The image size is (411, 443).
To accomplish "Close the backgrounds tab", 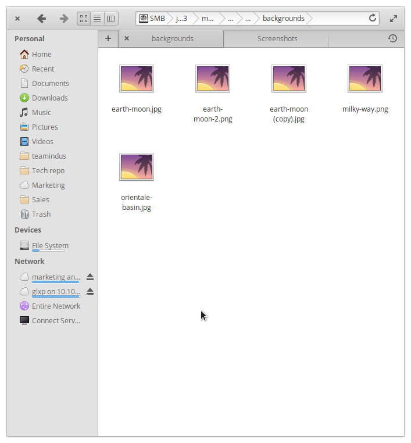I will pyautogui.click(x=127, y=38).
